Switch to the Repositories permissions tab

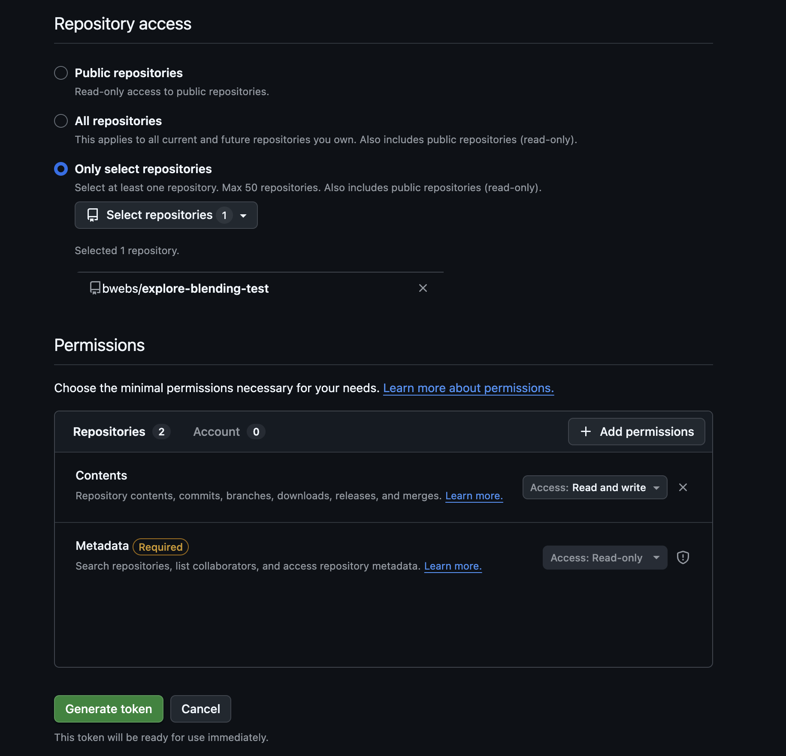coord(121,432)
